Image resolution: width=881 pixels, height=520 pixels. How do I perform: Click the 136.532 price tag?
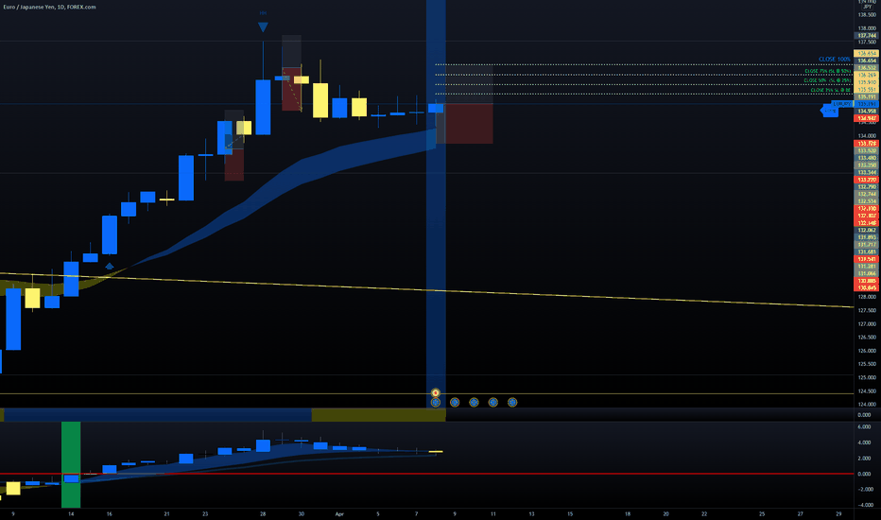pyautogui.click(x=867, y=67)
